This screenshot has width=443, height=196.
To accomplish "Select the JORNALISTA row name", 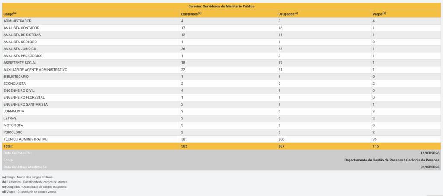I will pos(14,111).
